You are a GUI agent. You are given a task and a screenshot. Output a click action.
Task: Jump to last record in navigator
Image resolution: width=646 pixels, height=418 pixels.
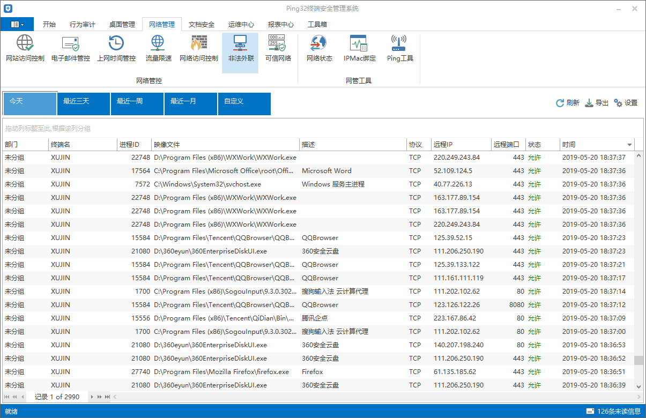coord(107,397)
